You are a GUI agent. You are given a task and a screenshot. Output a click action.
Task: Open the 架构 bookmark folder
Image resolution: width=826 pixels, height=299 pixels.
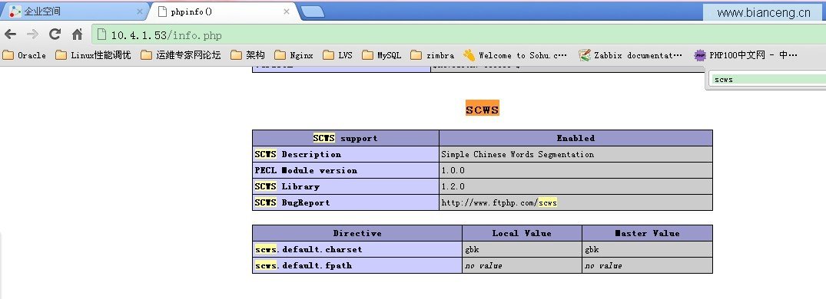(x=248, y=55)
